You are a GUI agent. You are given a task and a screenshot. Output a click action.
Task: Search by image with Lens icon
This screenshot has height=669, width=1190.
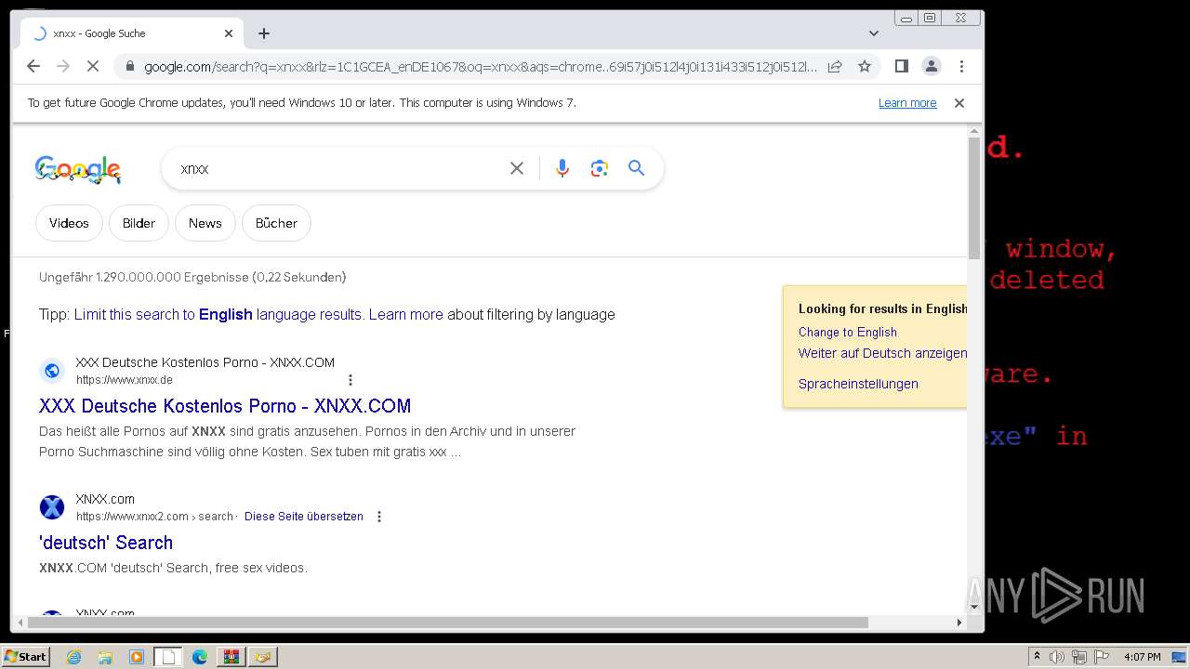(x=599, y=168)
